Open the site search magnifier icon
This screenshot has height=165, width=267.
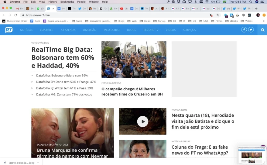click(x=262, y=30)
